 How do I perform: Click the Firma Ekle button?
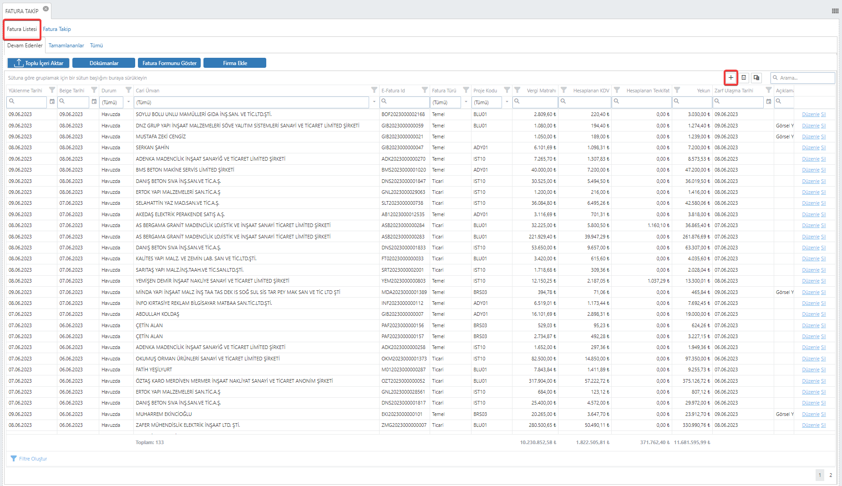(235, 63)
